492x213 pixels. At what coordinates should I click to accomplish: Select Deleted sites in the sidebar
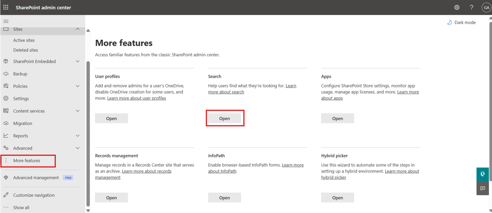tap(25, 50)
